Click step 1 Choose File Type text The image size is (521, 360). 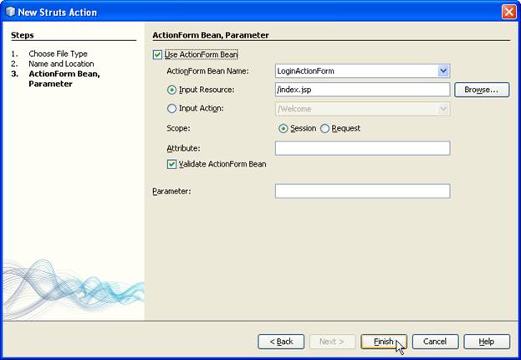pos(58,54)
